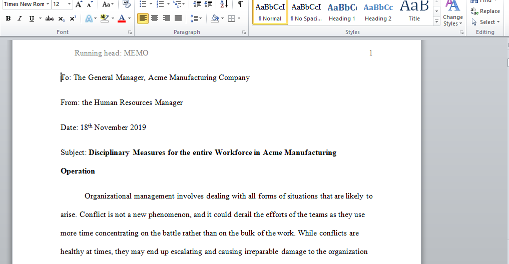Apply the red font color

122,19
